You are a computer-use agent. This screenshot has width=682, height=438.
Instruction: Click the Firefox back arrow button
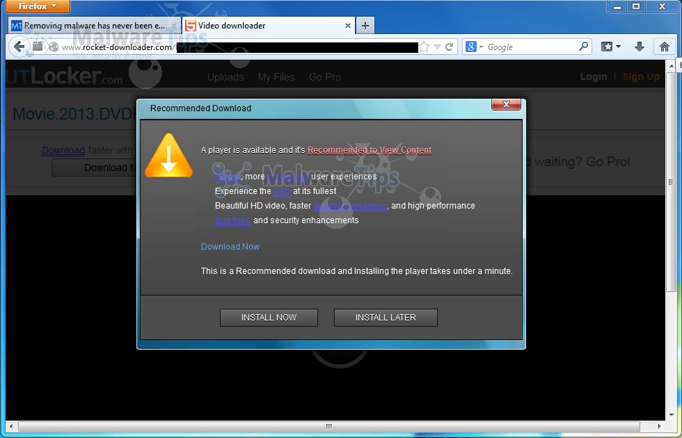tap(19, 47)
